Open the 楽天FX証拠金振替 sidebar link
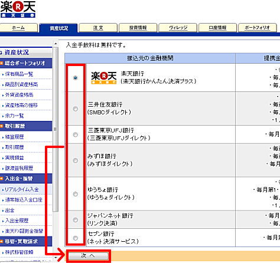Screen dimensions: 280x263 (x=24, y=231)
